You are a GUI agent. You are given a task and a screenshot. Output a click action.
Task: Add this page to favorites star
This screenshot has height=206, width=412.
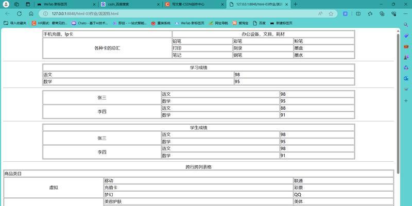click(331, 14)
